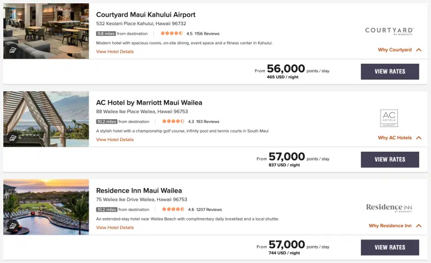The width and height of the screenshot is (431, 263).
Task: Open the AC Hotel pergola thumbnail photo
Action: click(46, 119)
